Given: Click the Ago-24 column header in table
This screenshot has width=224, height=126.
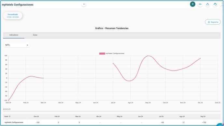Looking at the screenshot, I should click(x=182, y=117).
